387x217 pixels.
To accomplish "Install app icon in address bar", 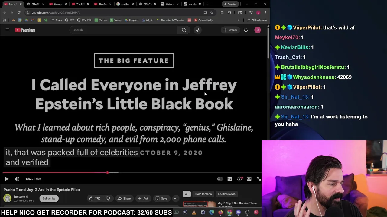I will point(205,13).
